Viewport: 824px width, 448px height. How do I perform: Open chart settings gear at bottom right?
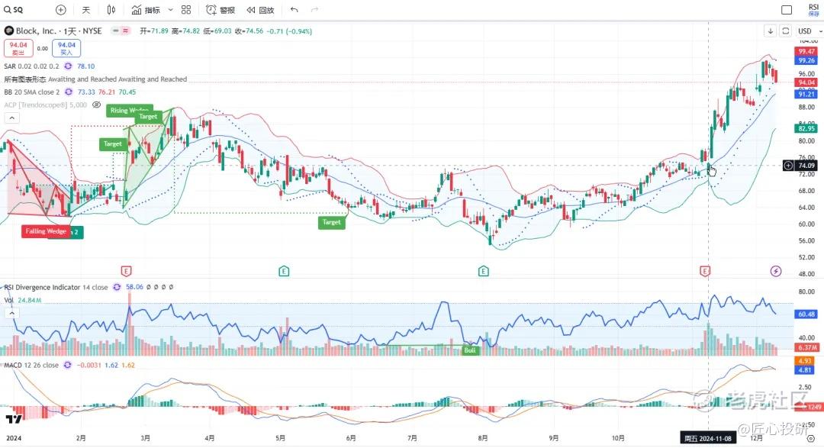(810, 438)
